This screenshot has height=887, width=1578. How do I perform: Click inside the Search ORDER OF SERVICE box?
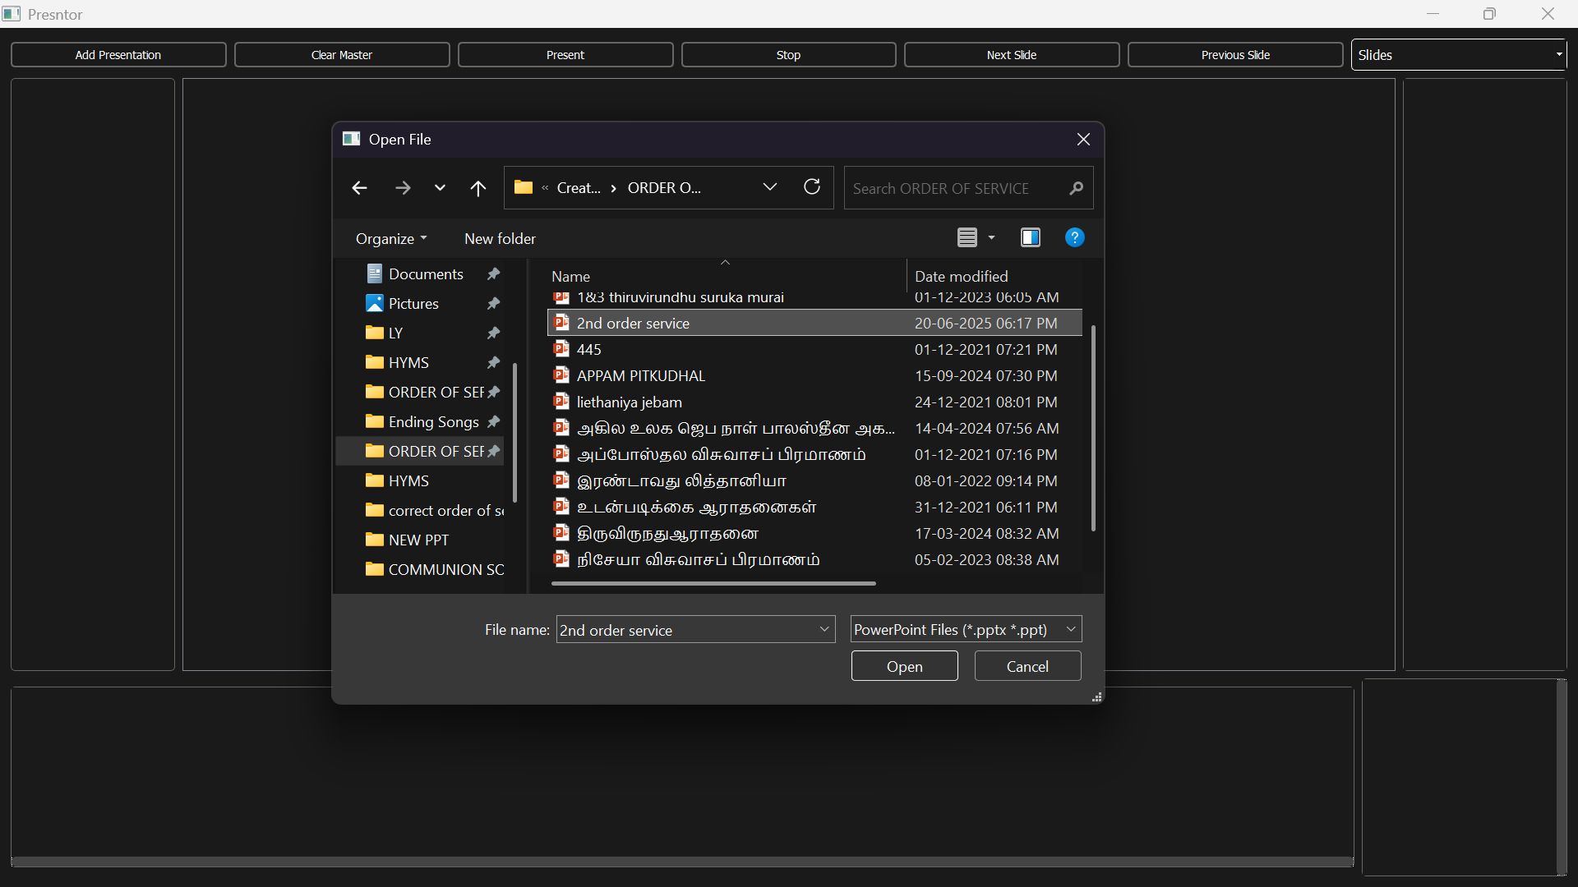click(x=945, y=188)
